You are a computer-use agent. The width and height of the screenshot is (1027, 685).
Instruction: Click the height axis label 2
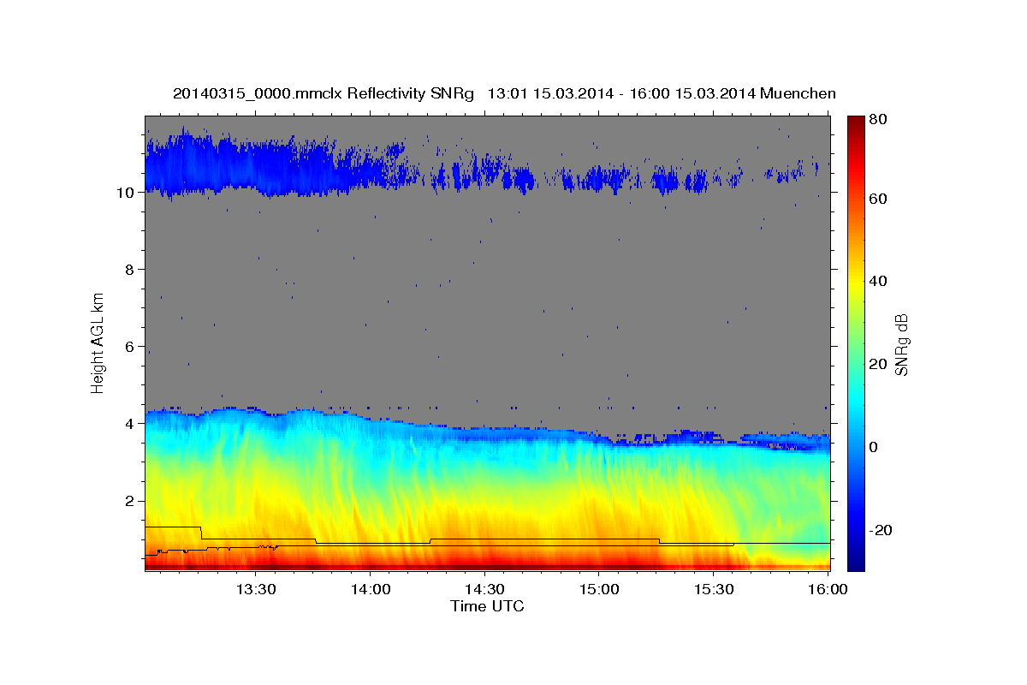point(128,501)
